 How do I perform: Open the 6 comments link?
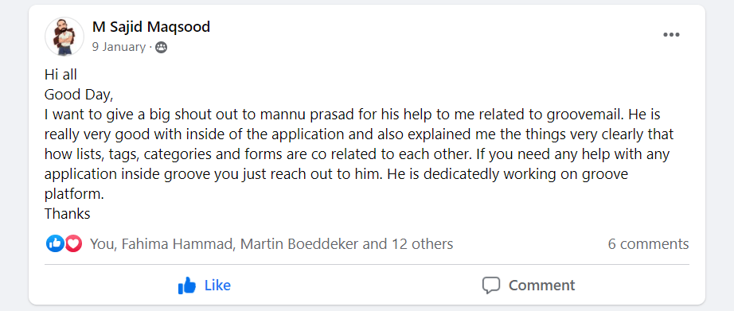point(648,244)
